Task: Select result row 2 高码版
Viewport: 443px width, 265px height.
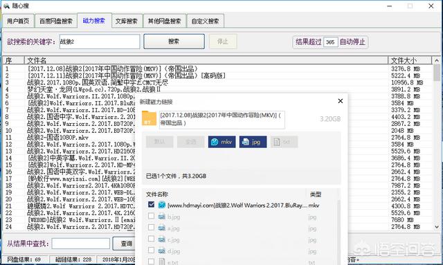Action: (x=217, y=75)
